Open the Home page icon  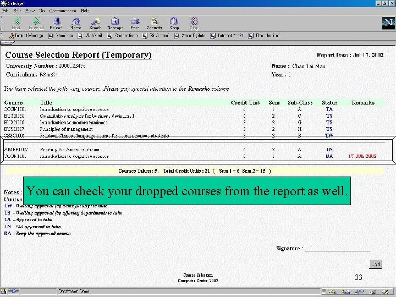click(x=76, y=24)
